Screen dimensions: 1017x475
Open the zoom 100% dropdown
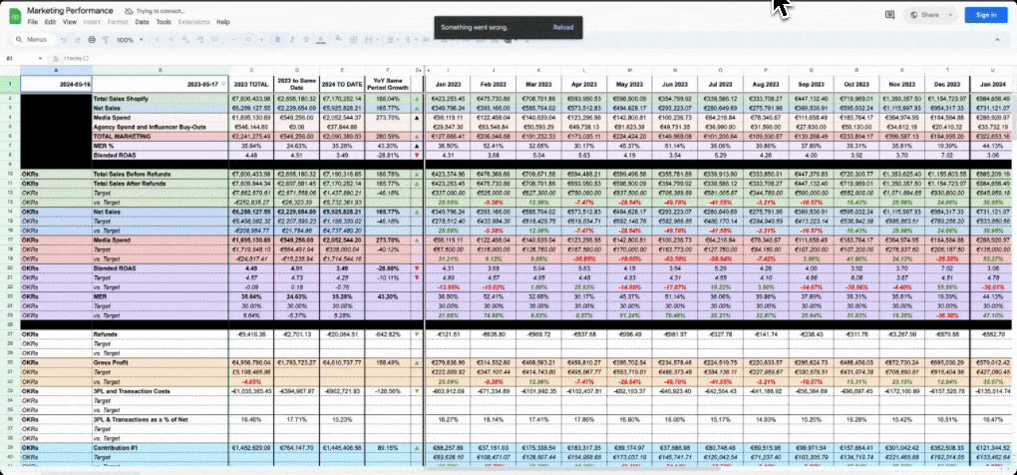tap(130, 40)
